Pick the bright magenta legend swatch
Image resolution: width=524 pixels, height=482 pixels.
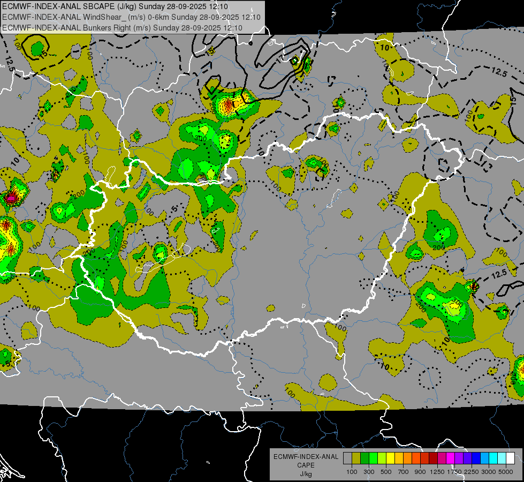click(x=451, y=458)
